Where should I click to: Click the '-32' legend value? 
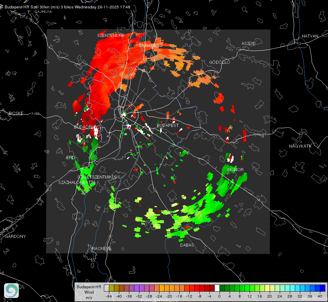point(139,296)
